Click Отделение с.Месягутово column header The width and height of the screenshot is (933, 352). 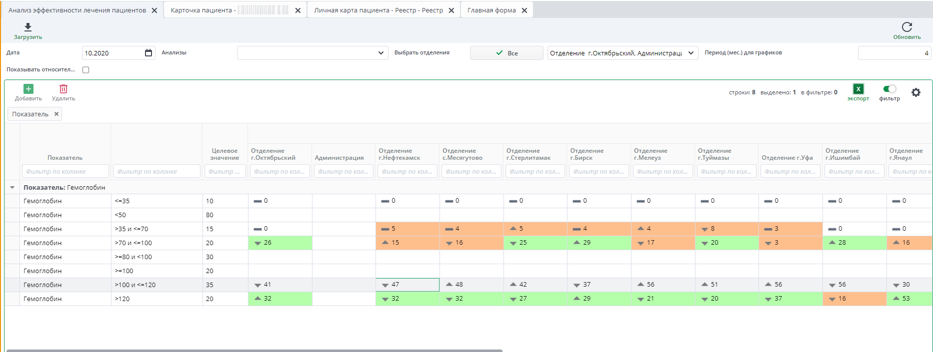pos(462,154)
